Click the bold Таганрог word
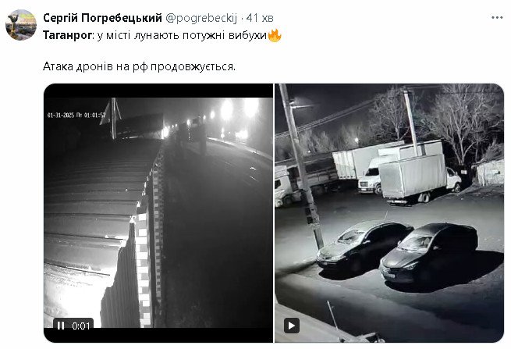511x349 pixels. point(67,35)
